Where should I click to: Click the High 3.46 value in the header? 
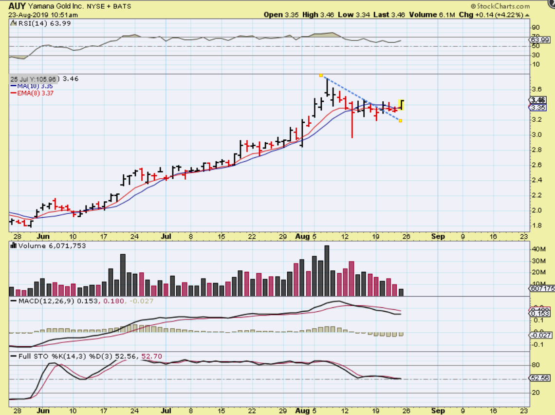click(x=318, y=15)
